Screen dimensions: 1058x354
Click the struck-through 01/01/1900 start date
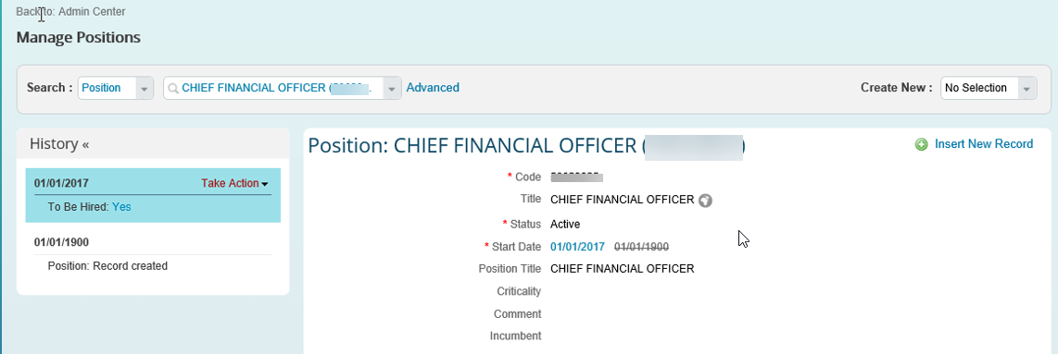click(x=642, y=247)
